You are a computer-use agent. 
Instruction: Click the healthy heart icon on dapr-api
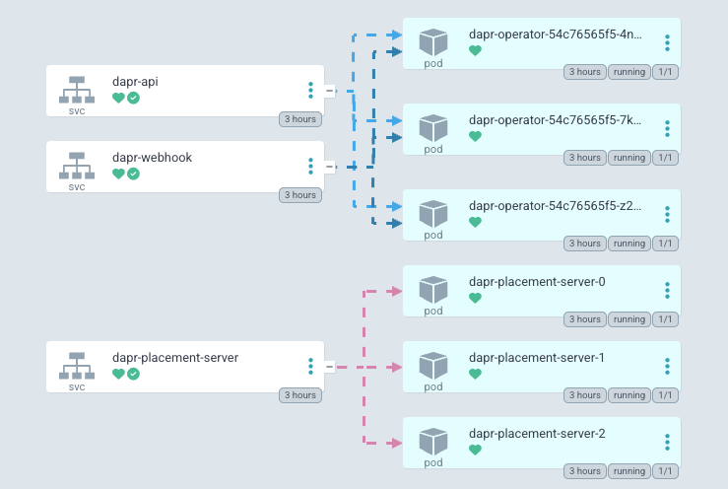tap(118, 99)
